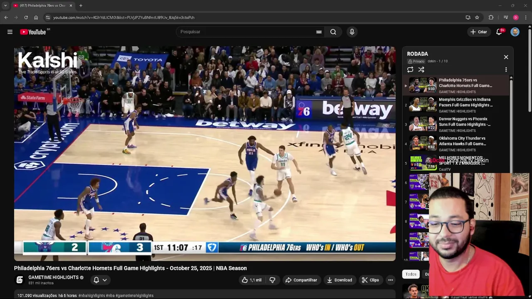Image resolution: width=532 pixels, height=299 pixels.
Task: Click the Clipe button
Action: point(370,280)
